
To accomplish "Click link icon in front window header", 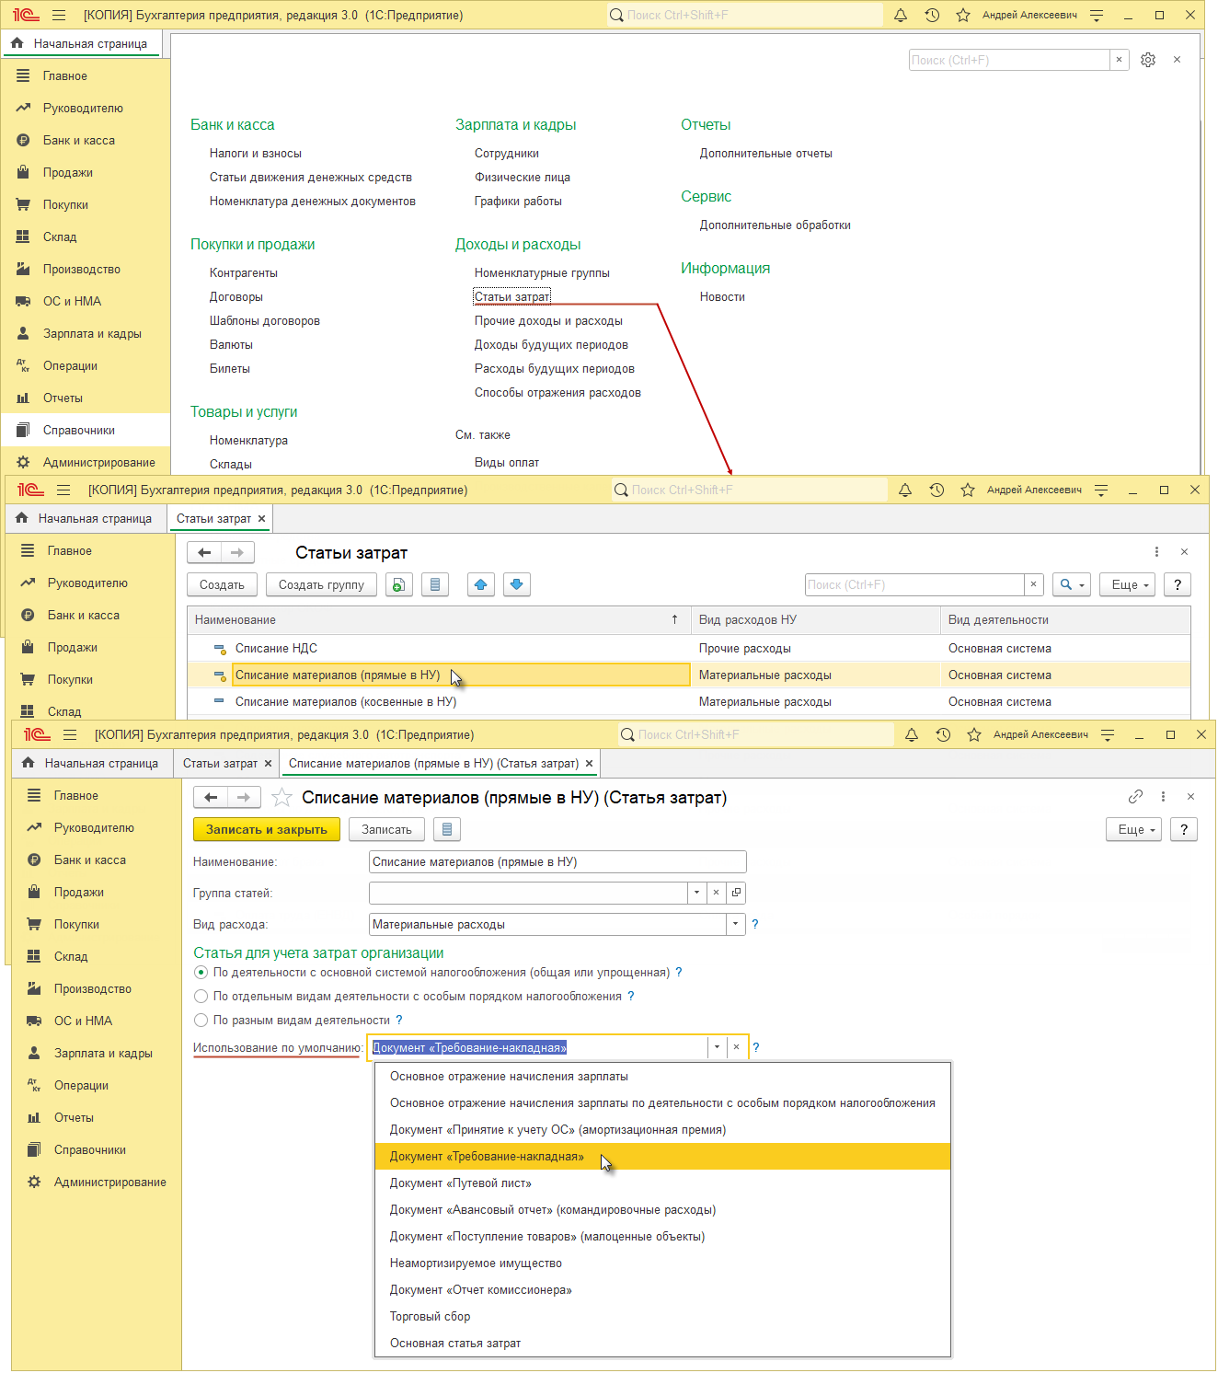I will coord(1135,796).
